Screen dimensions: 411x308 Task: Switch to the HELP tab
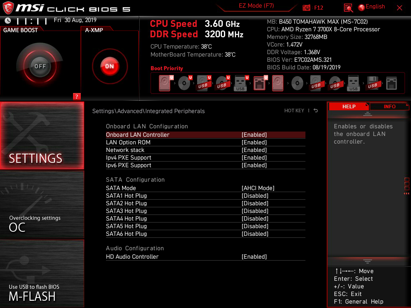(x=349, y=107)
